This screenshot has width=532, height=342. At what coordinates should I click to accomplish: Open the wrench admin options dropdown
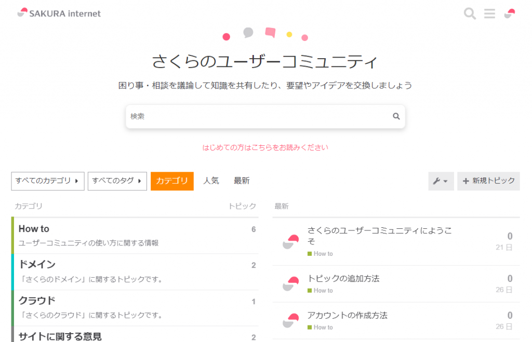point(441,181)
